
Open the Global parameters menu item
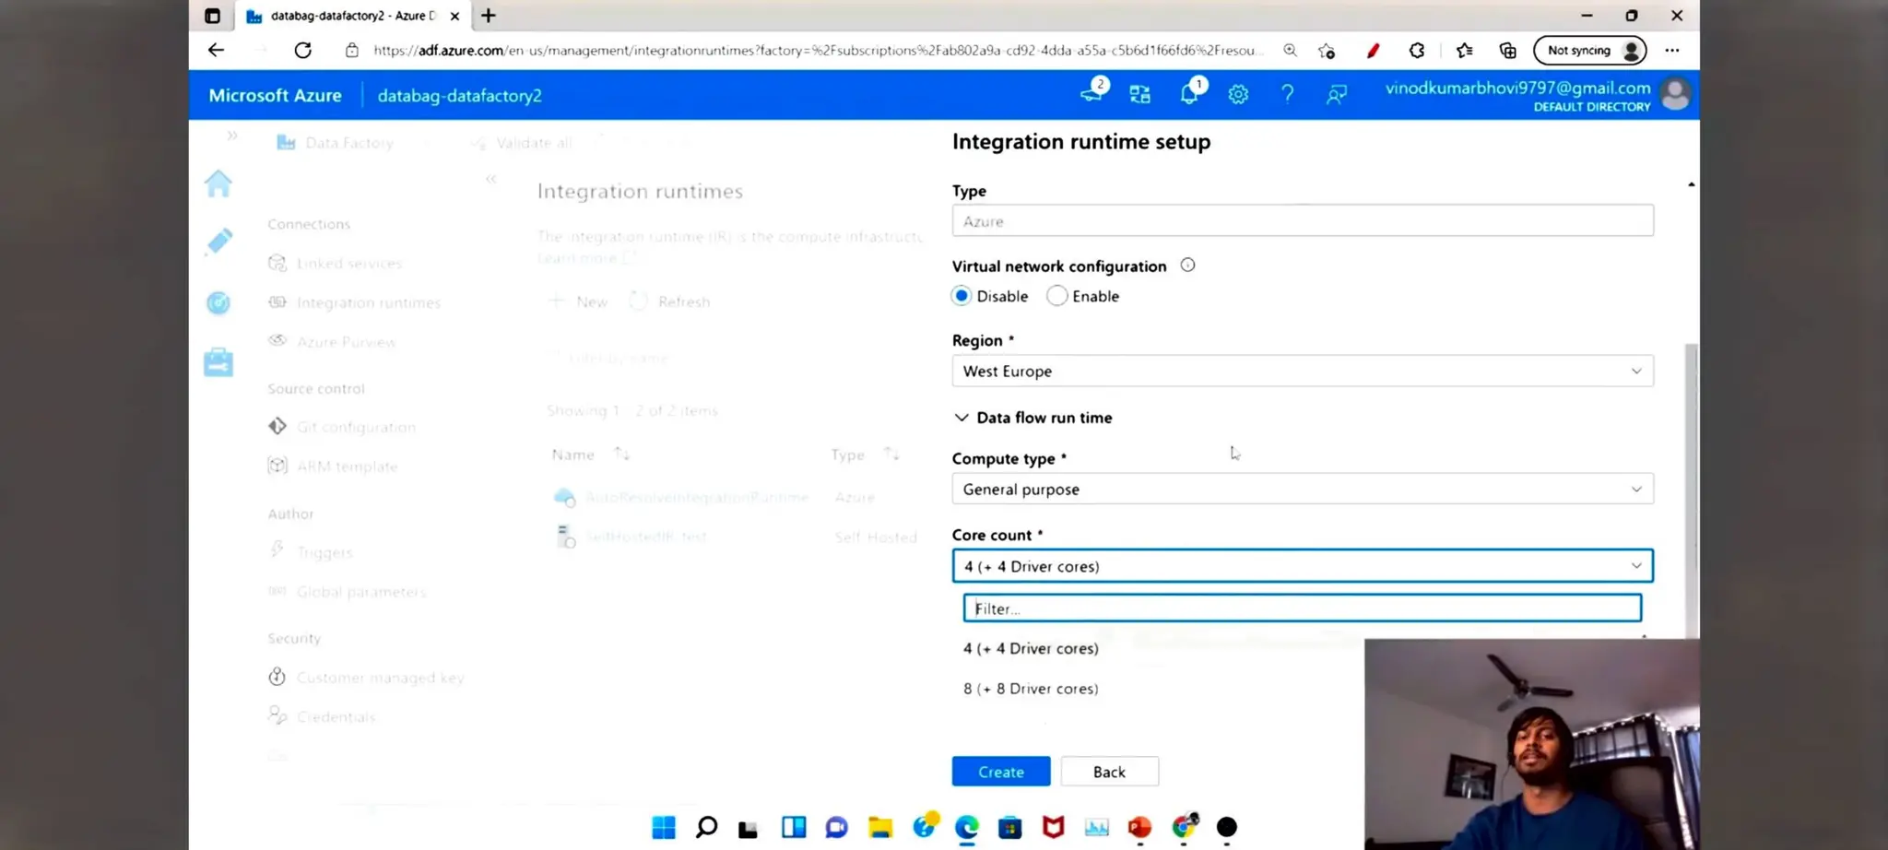360,592
